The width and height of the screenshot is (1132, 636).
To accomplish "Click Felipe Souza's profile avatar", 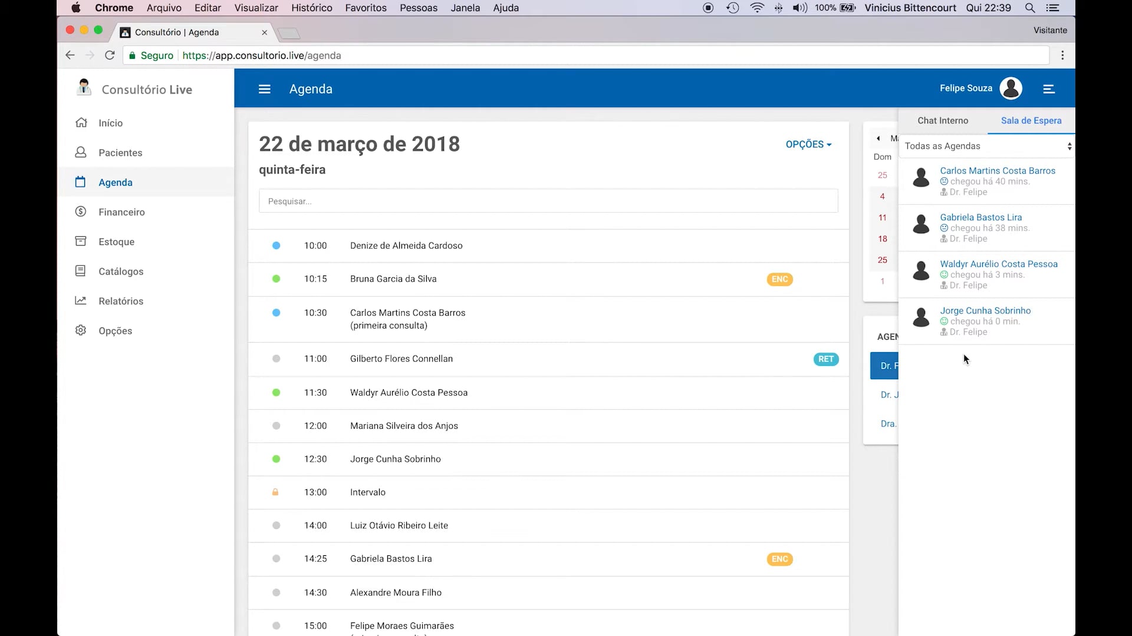I will pyautogui.click(x=1011, y=88).
